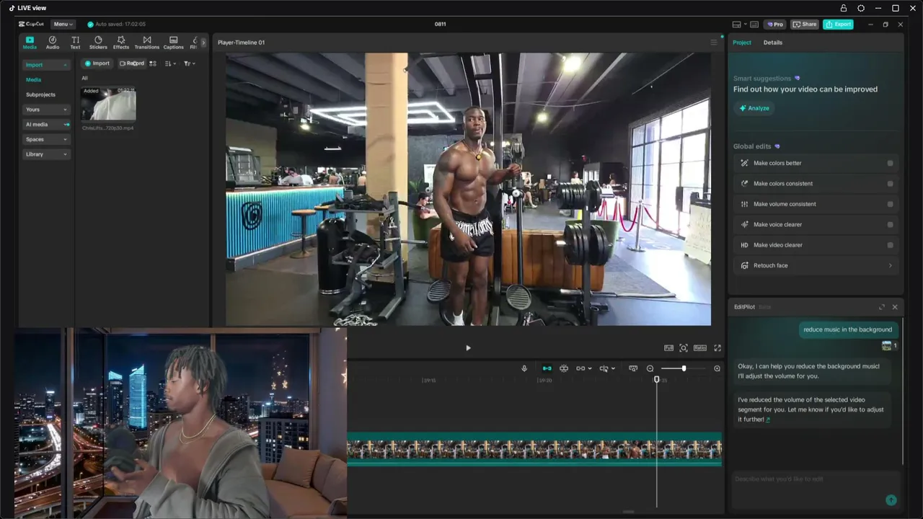Switch to the Details tab
The image size is (923, 519).
[773, 43]
